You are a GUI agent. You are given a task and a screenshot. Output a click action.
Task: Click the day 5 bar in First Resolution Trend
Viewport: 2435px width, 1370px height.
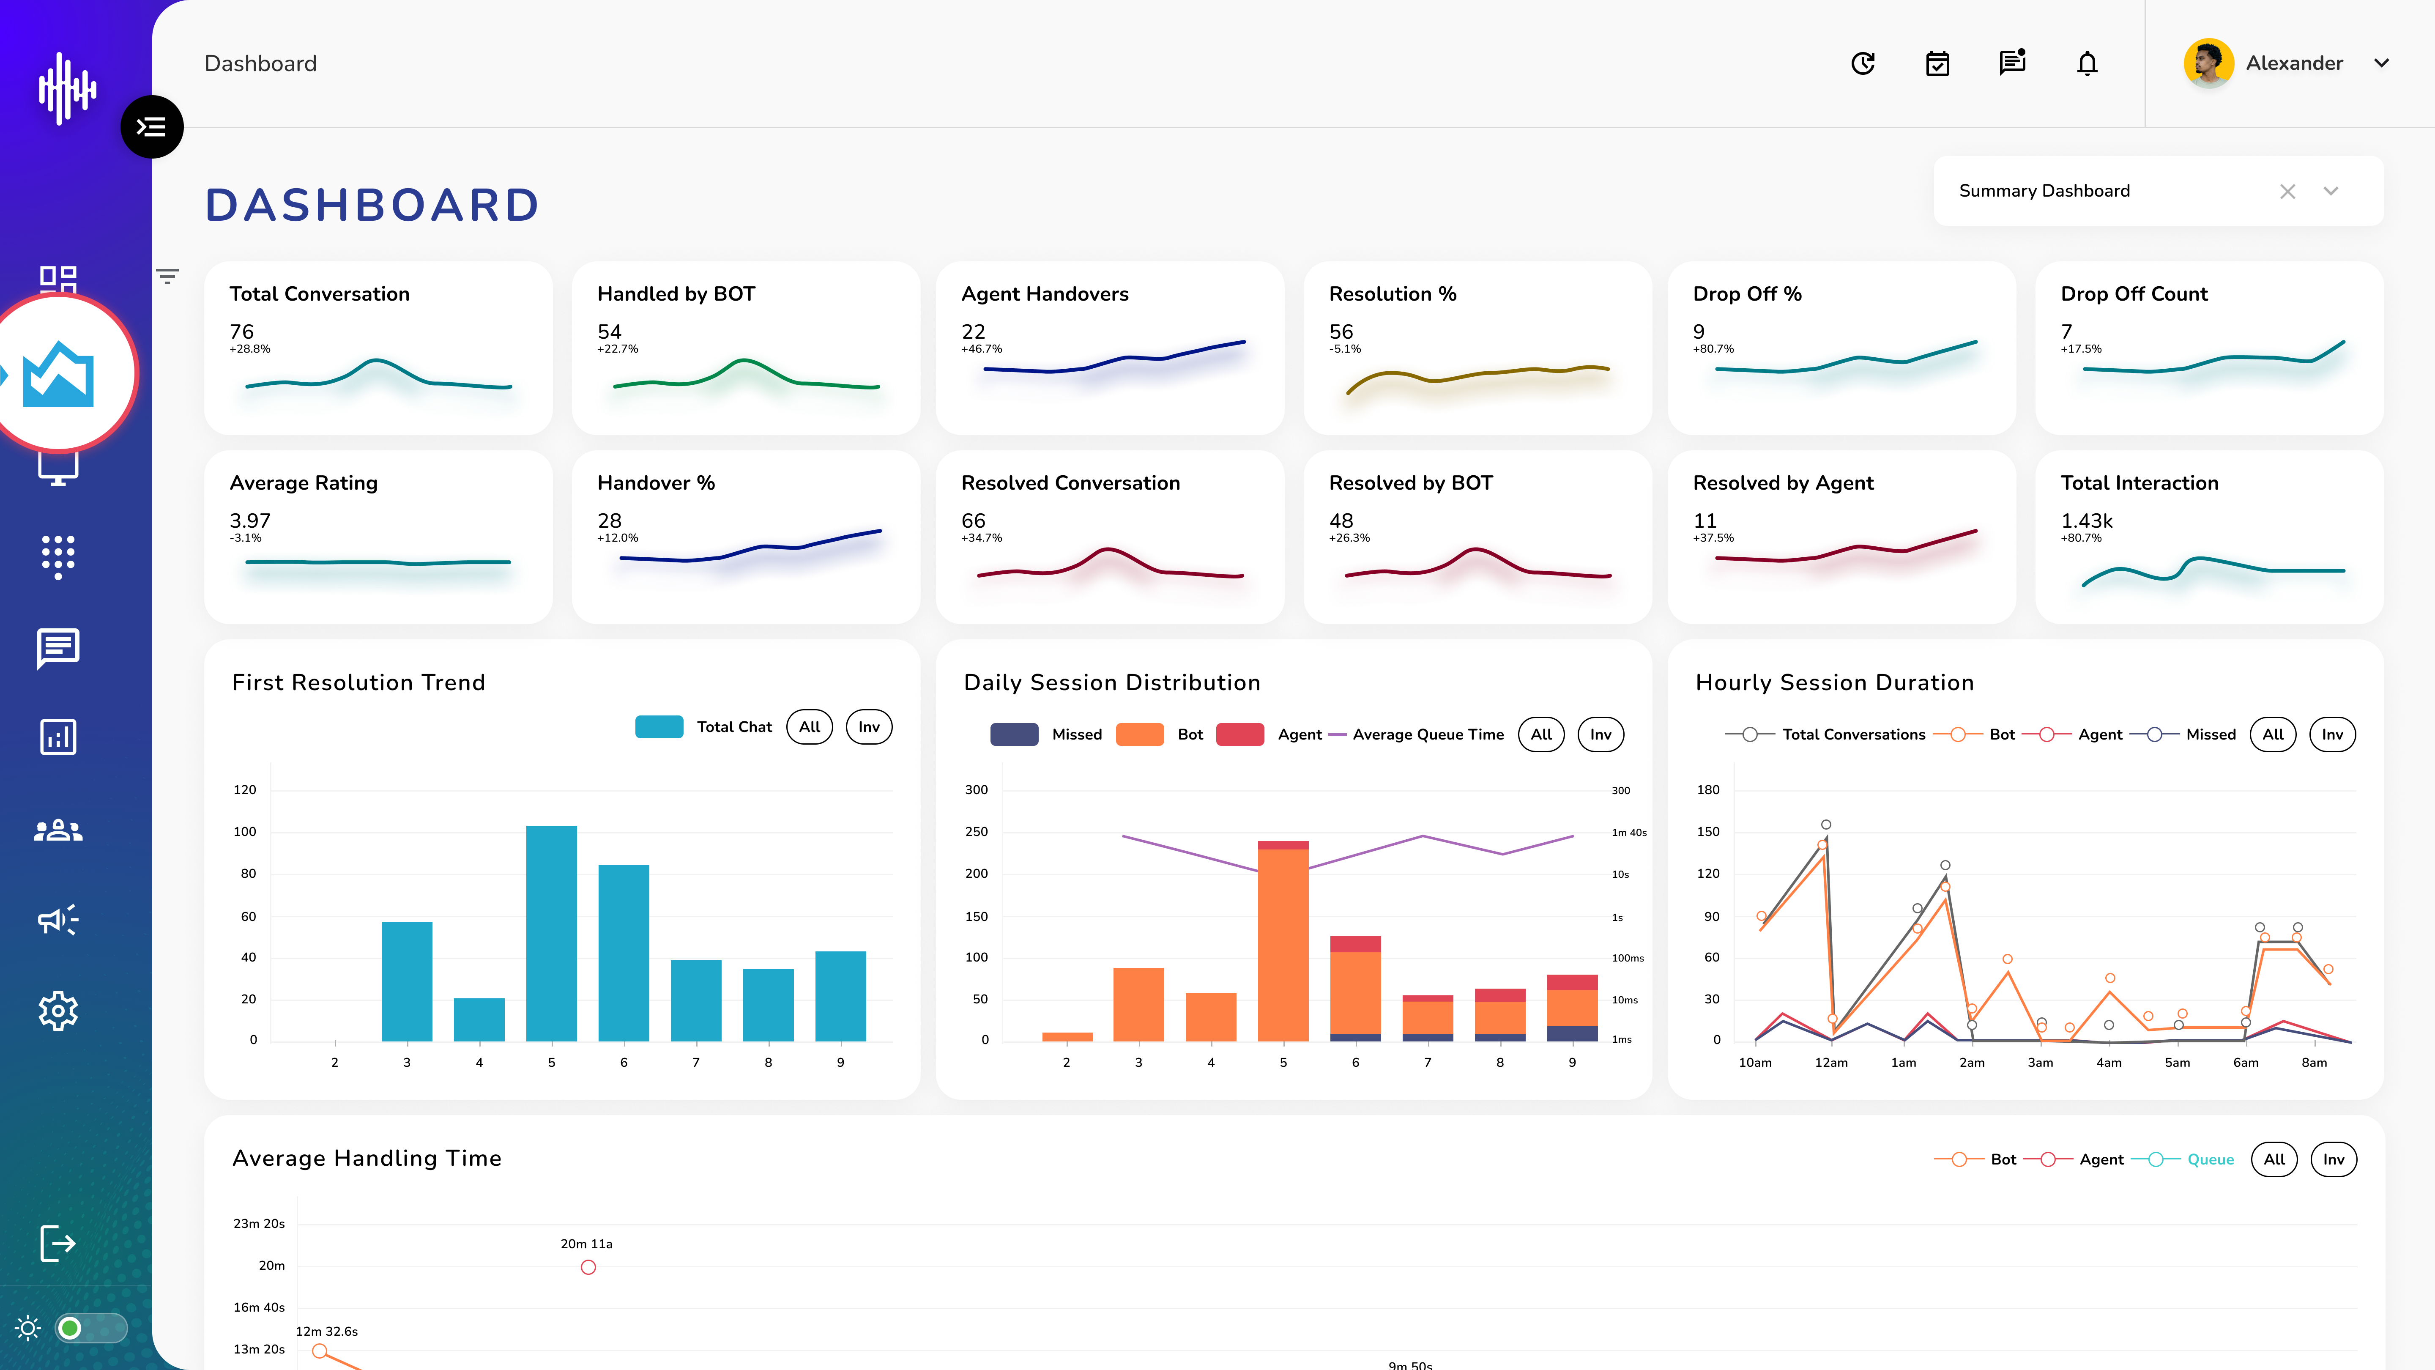551,933
